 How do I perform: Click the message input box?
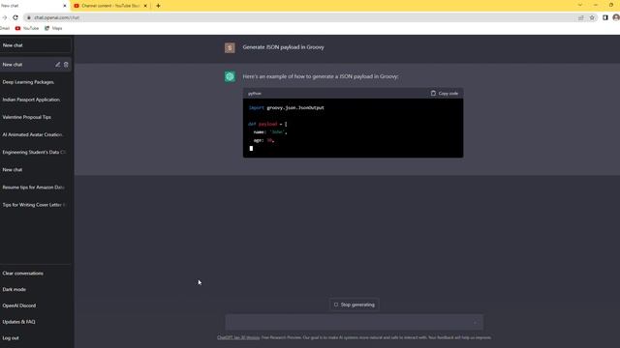pos(355,322)
